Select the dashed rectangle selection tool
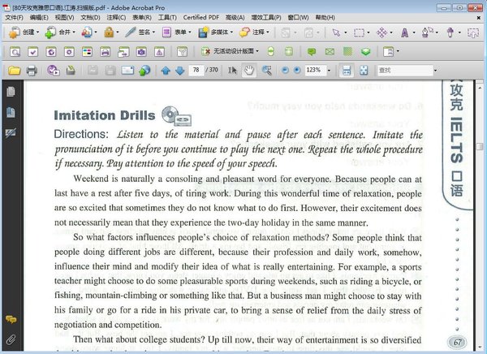Image resolution: width=487 pixels, height=354 pixels. click(x=359, y=32)
